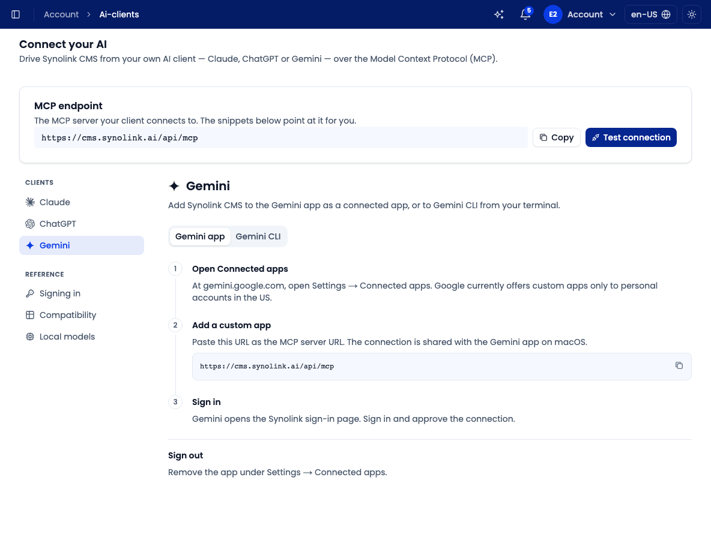Viewport: 711px width, 540px height.
Task: Go to Account breadcrumb link
Action: 61,14
